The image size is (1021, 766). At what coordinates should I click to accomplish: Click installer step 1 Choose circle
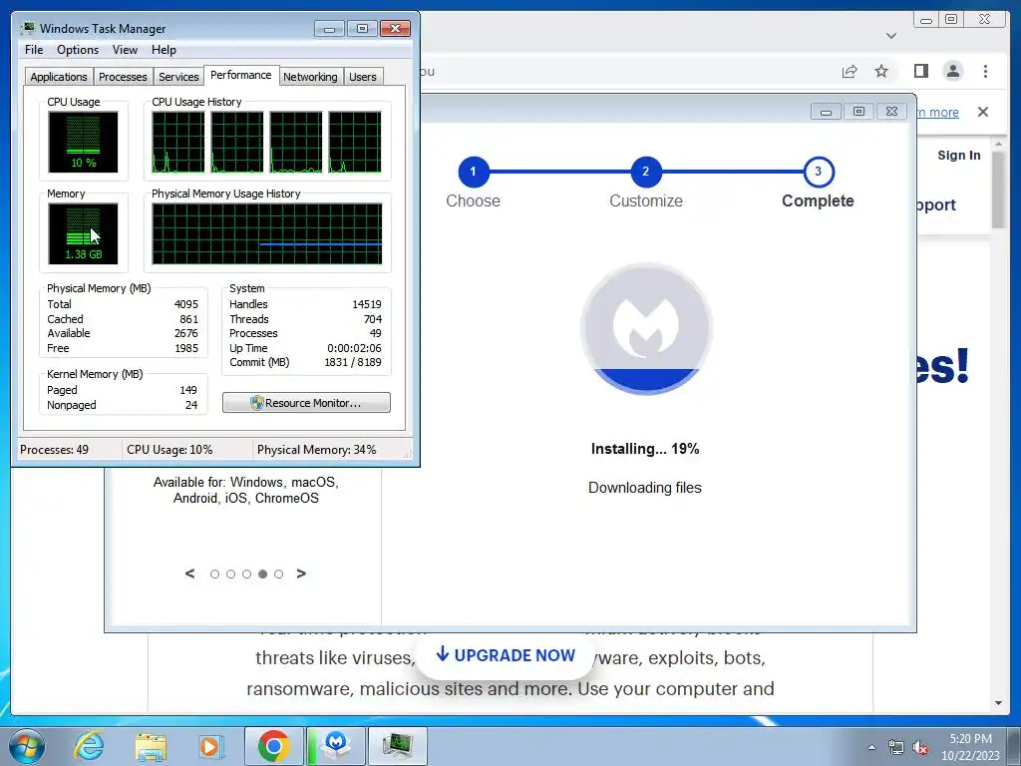[474, 172]
